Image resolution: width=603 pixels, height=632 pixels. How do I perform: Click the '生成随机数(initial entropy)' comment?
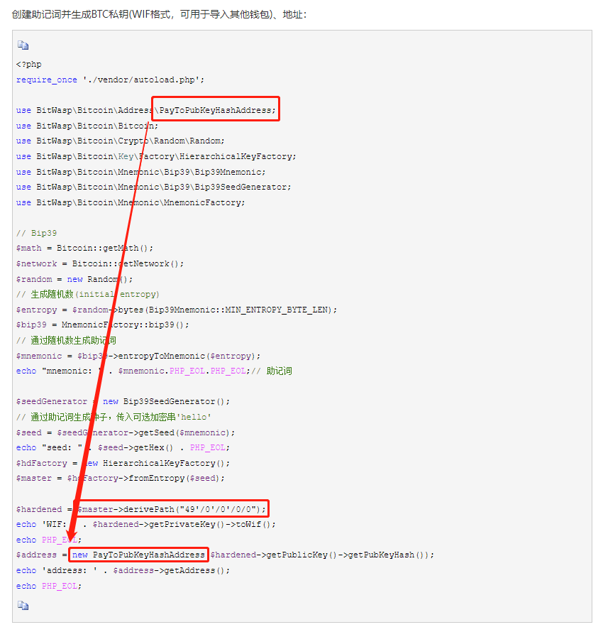(x=88, y=295)
